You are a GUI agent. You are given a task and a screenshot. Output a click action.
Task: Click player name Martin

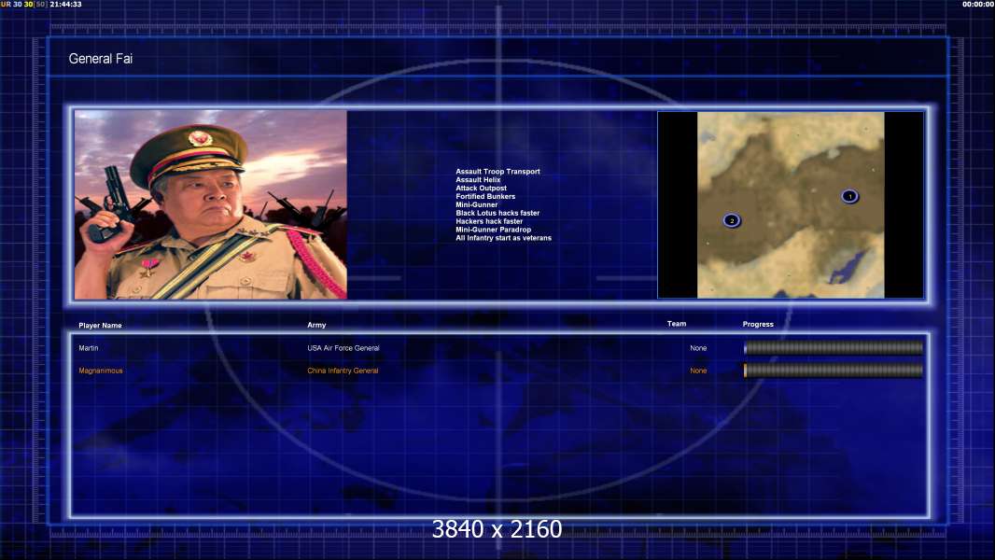(89, 348)
